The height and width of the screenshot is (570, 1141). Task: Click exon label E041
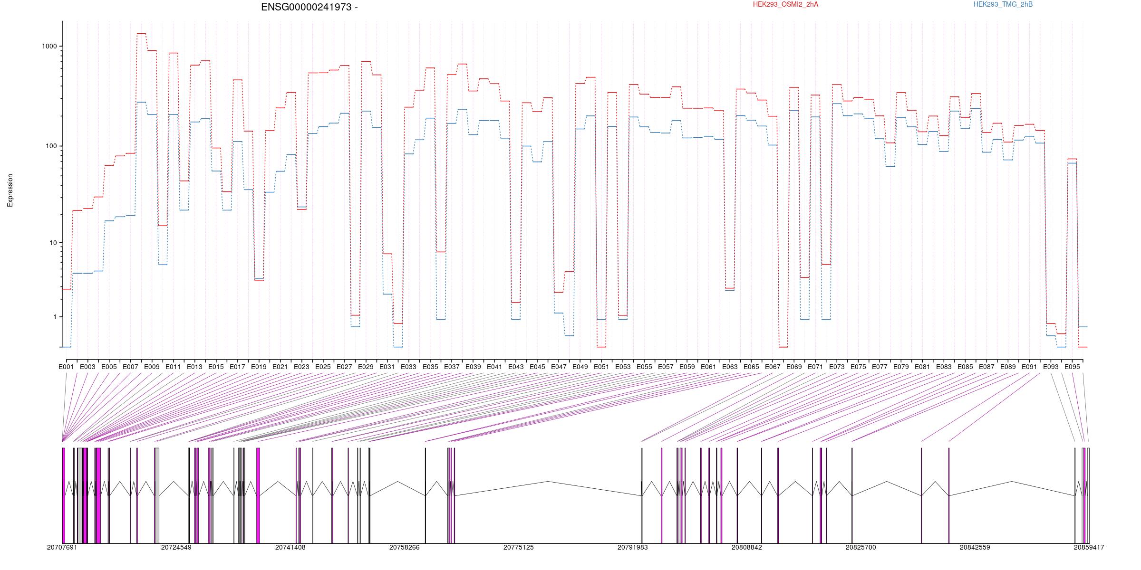coord(494,367)
